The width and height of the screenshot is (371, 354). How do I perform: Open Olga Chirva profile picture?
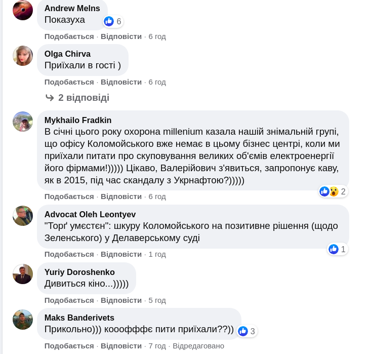[23, 56]
